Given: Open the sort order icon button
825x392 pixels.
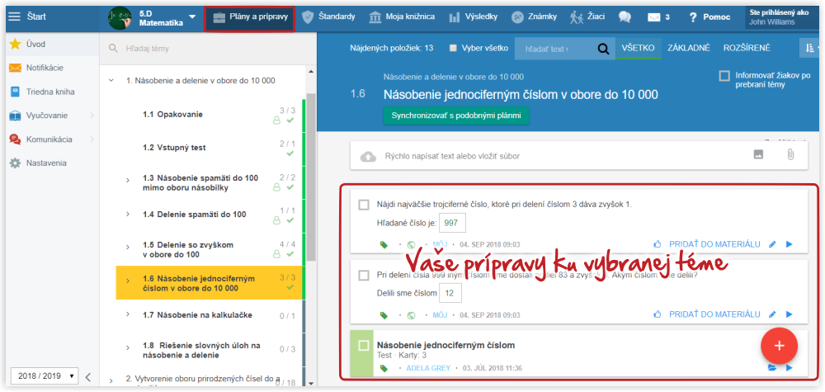Looking at the screenshot, I should coord(810,49).
